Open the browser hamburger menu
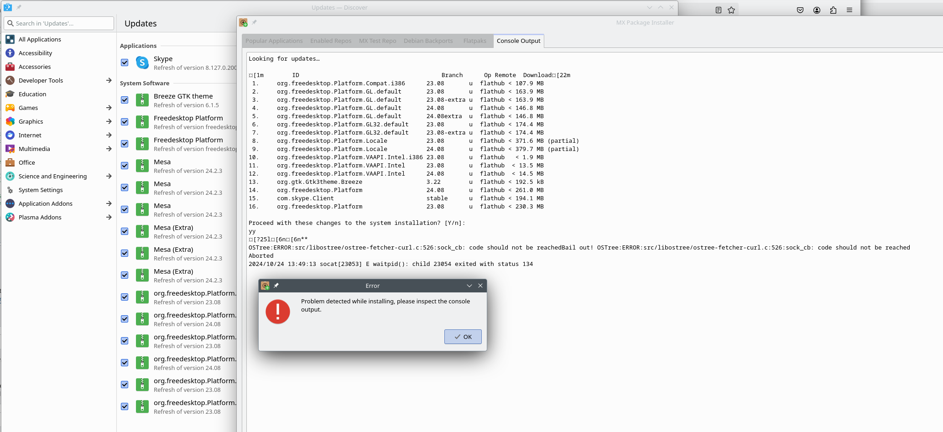943x432 pixels. click(x=849, y=10)
